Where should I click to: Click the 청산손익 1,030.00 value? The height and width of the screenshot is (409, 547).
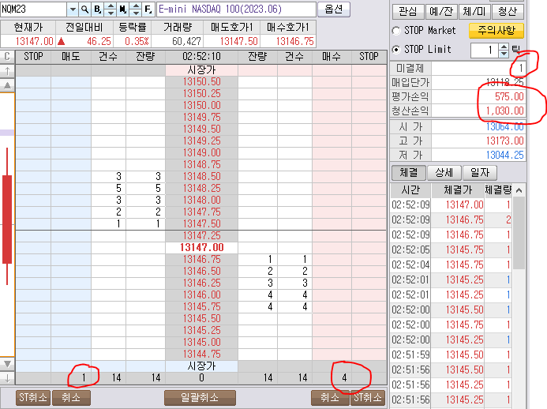505,111
